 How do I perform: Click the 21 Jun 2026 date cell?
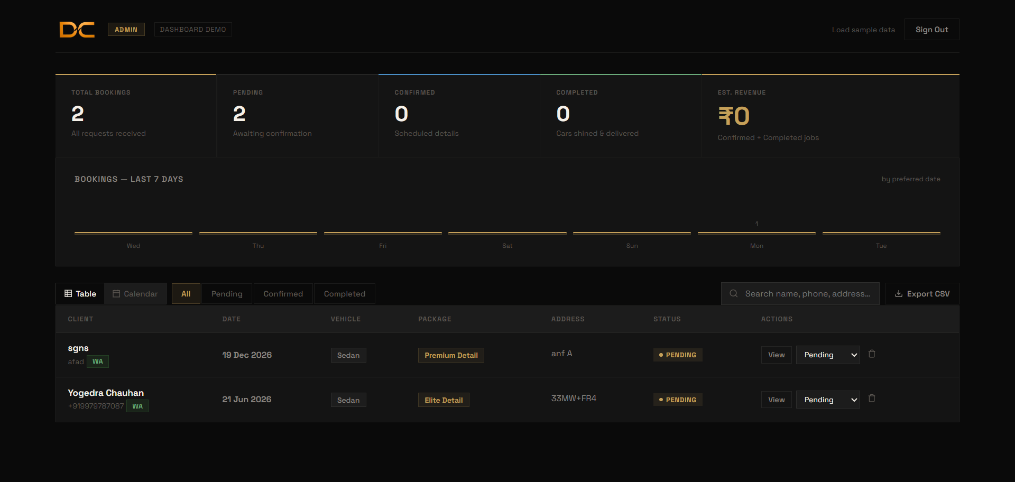247,399
